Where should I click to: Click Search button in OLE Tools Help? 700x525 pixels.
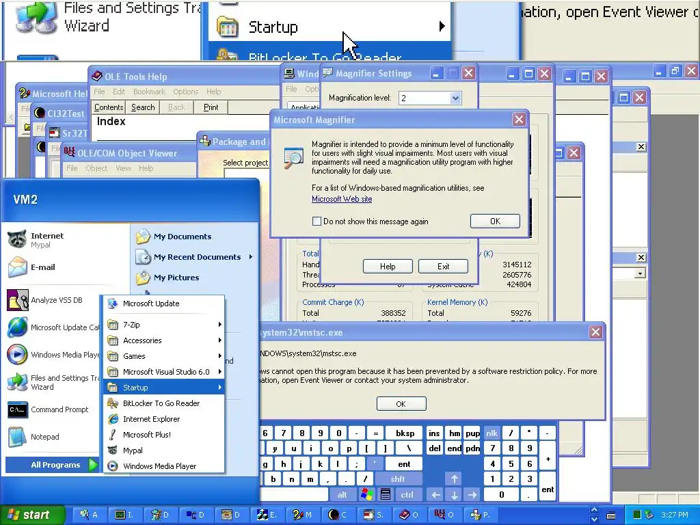point(143,107)
